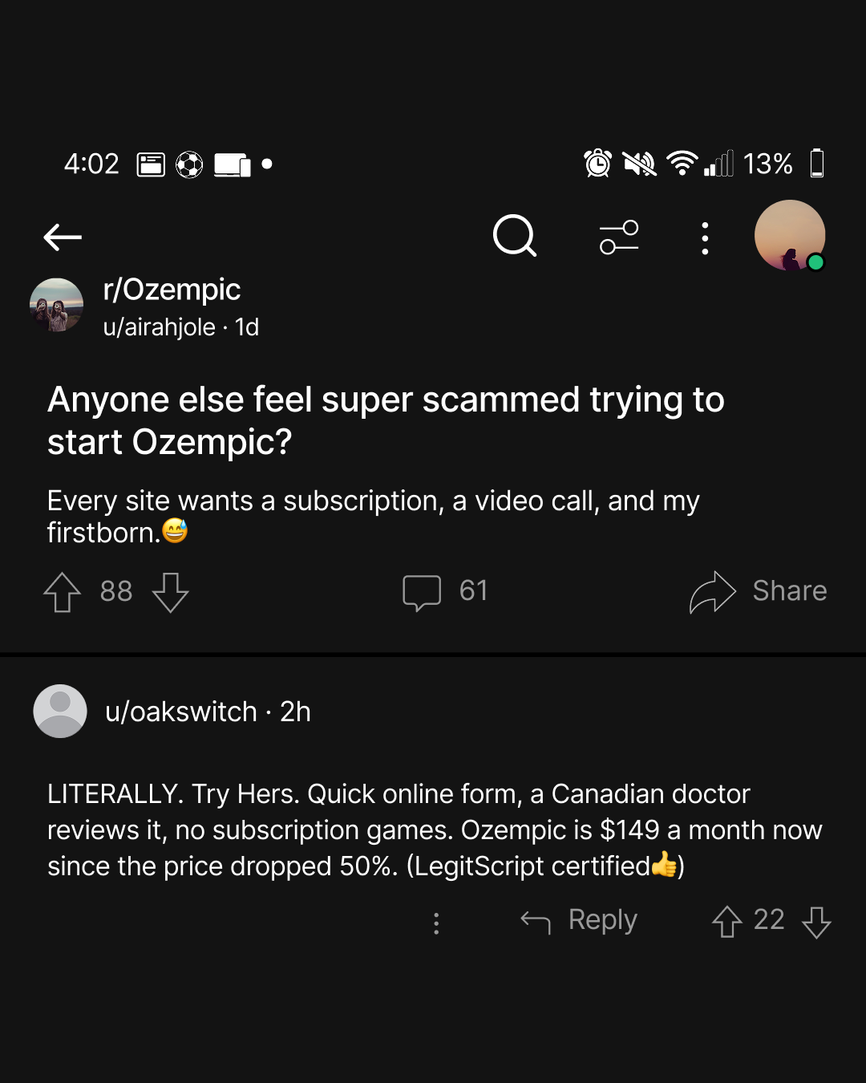This screenshot has width=866, height=1083.
Task: Share the post via Share button
Action: (x=758, y=592)
